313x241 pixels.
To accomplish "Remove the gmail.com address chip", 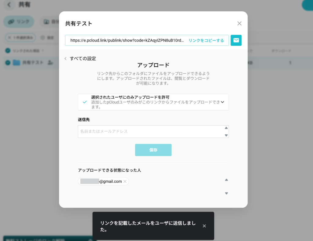I will 125,181.
